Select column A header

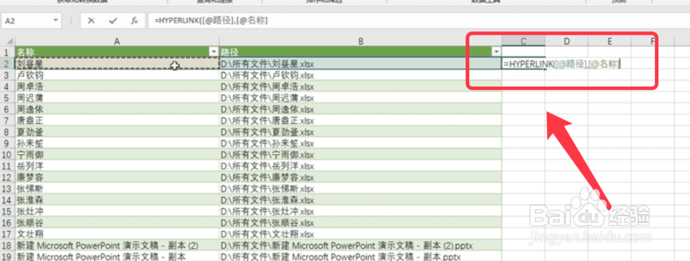pyautogui.click(x=117, y=41)
